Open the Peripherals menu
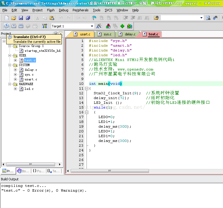223x208 pixels. [x=80, y=10]
